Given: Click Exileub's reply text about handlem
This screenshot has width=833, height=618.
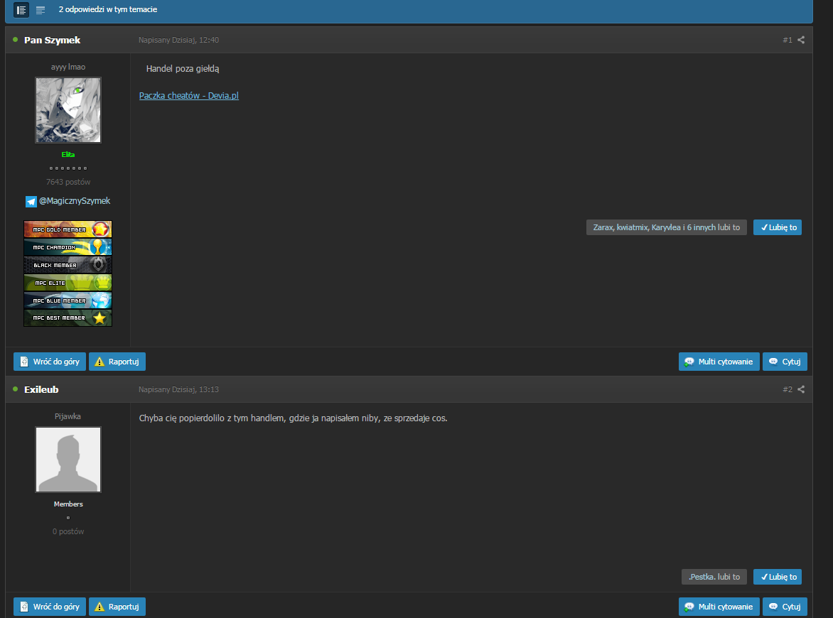Looking at the screenshot, I should 294,418.
